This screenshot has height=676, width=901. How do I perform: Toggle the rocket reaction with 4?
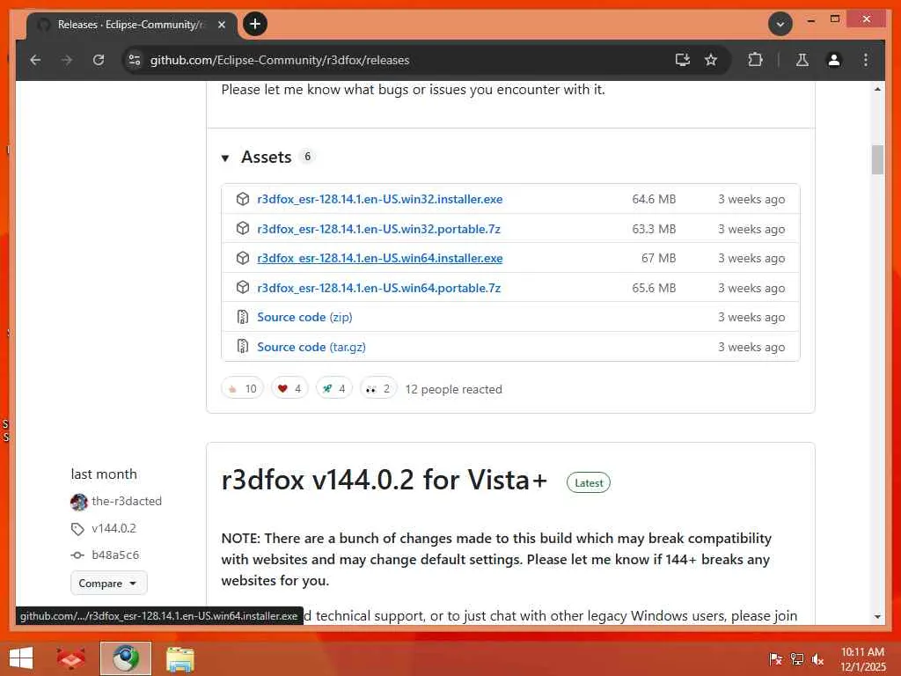[333, 388]
